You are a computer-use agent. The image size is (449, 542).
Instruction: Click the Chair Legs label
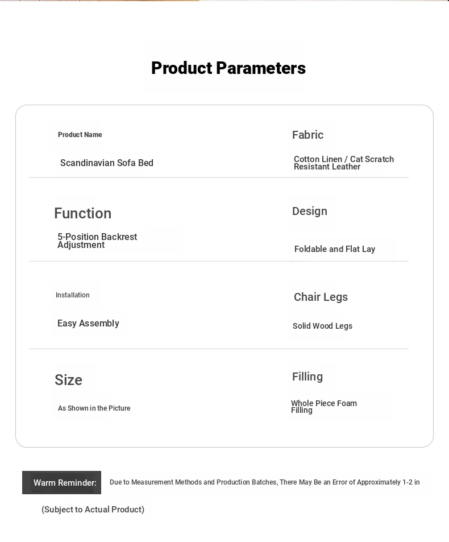pyautogui.click(x=321, y=297)
